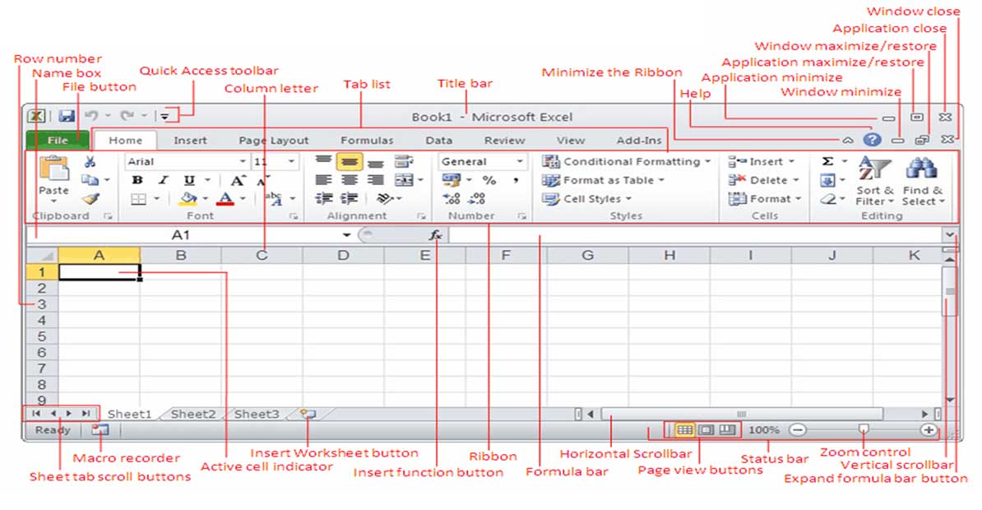Increase decimal places
Image resolution: width=982 pixels, height=510 pixels.
(x=451, y=199)
